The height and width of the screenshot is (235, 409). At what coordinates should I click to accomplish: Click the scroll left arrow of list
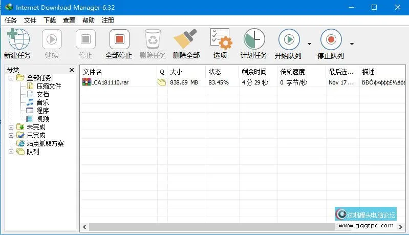pos(84,227)
